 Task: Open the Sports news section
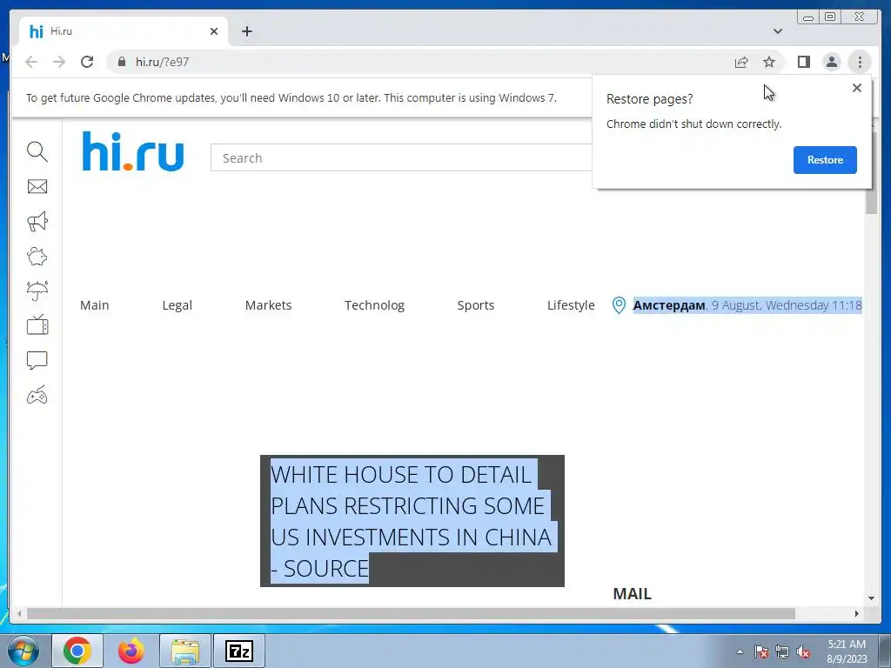point(476,305)
